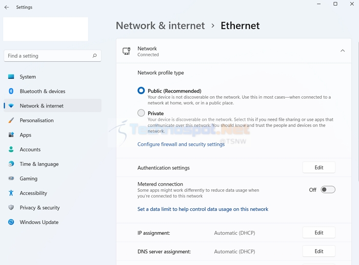The height and width of the screenshot is (265, 359).
Task: Edit DNS server assignment
Action: coord(318,251)
